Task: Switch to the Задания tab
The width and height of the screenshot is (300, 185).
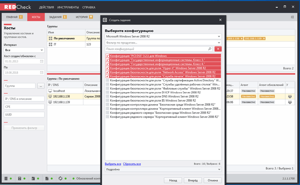Action: pos(55,17)
